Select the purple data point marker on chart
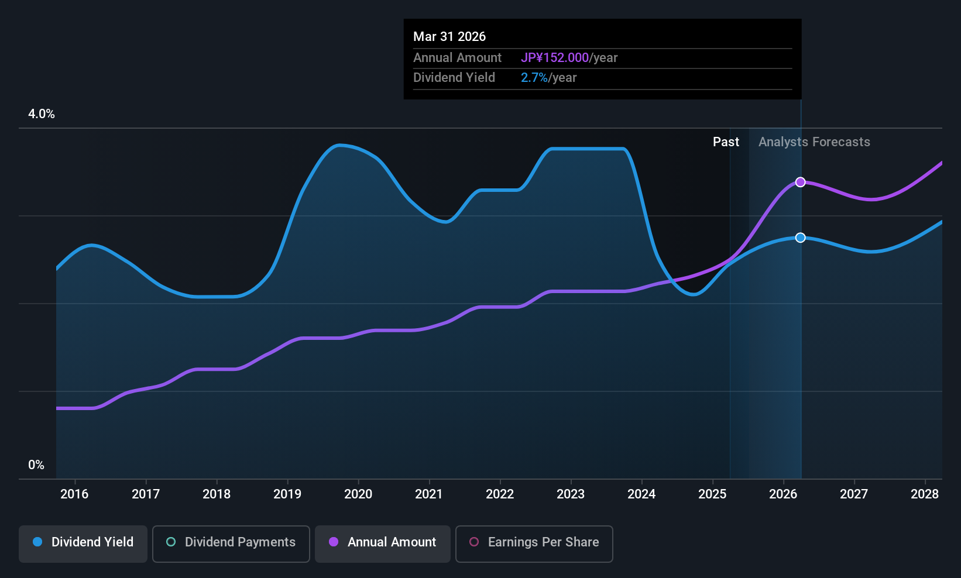This screenshot has width=961, height=578. point(801,182)
